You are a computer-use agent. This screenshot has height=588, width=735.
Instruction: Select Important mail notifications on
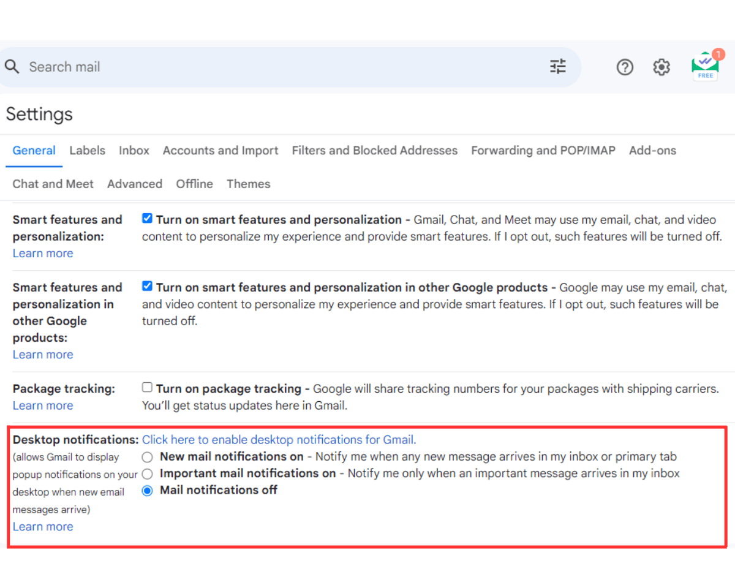[147, 473]
